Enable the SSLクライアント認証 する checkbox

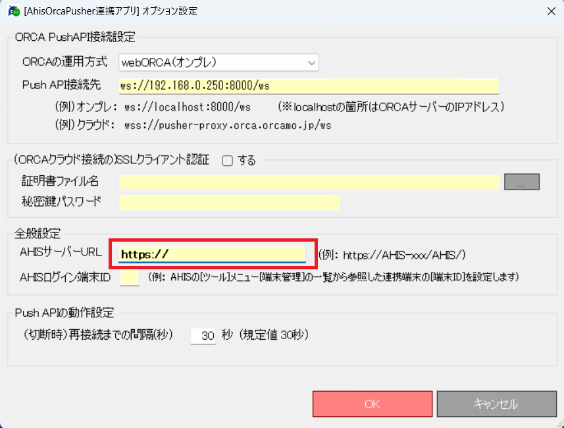[228, 160]
